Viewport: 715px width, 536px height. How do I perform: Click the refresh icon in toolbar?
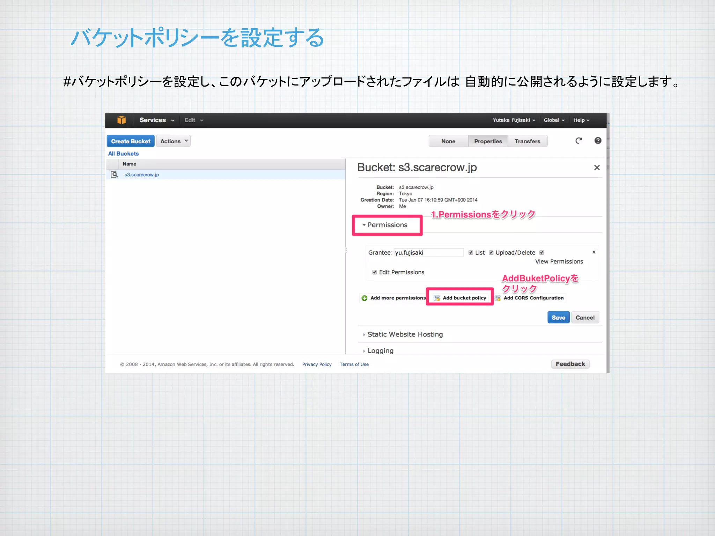click(x=579, y=141)
